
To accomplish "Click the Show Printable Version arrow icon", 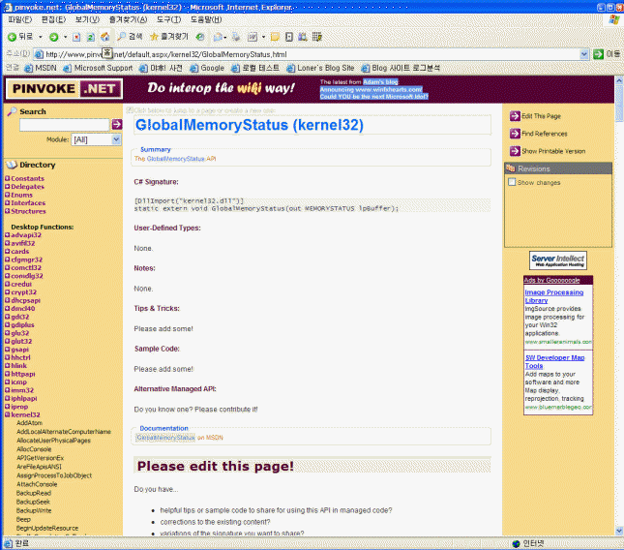I will point(515,151).
